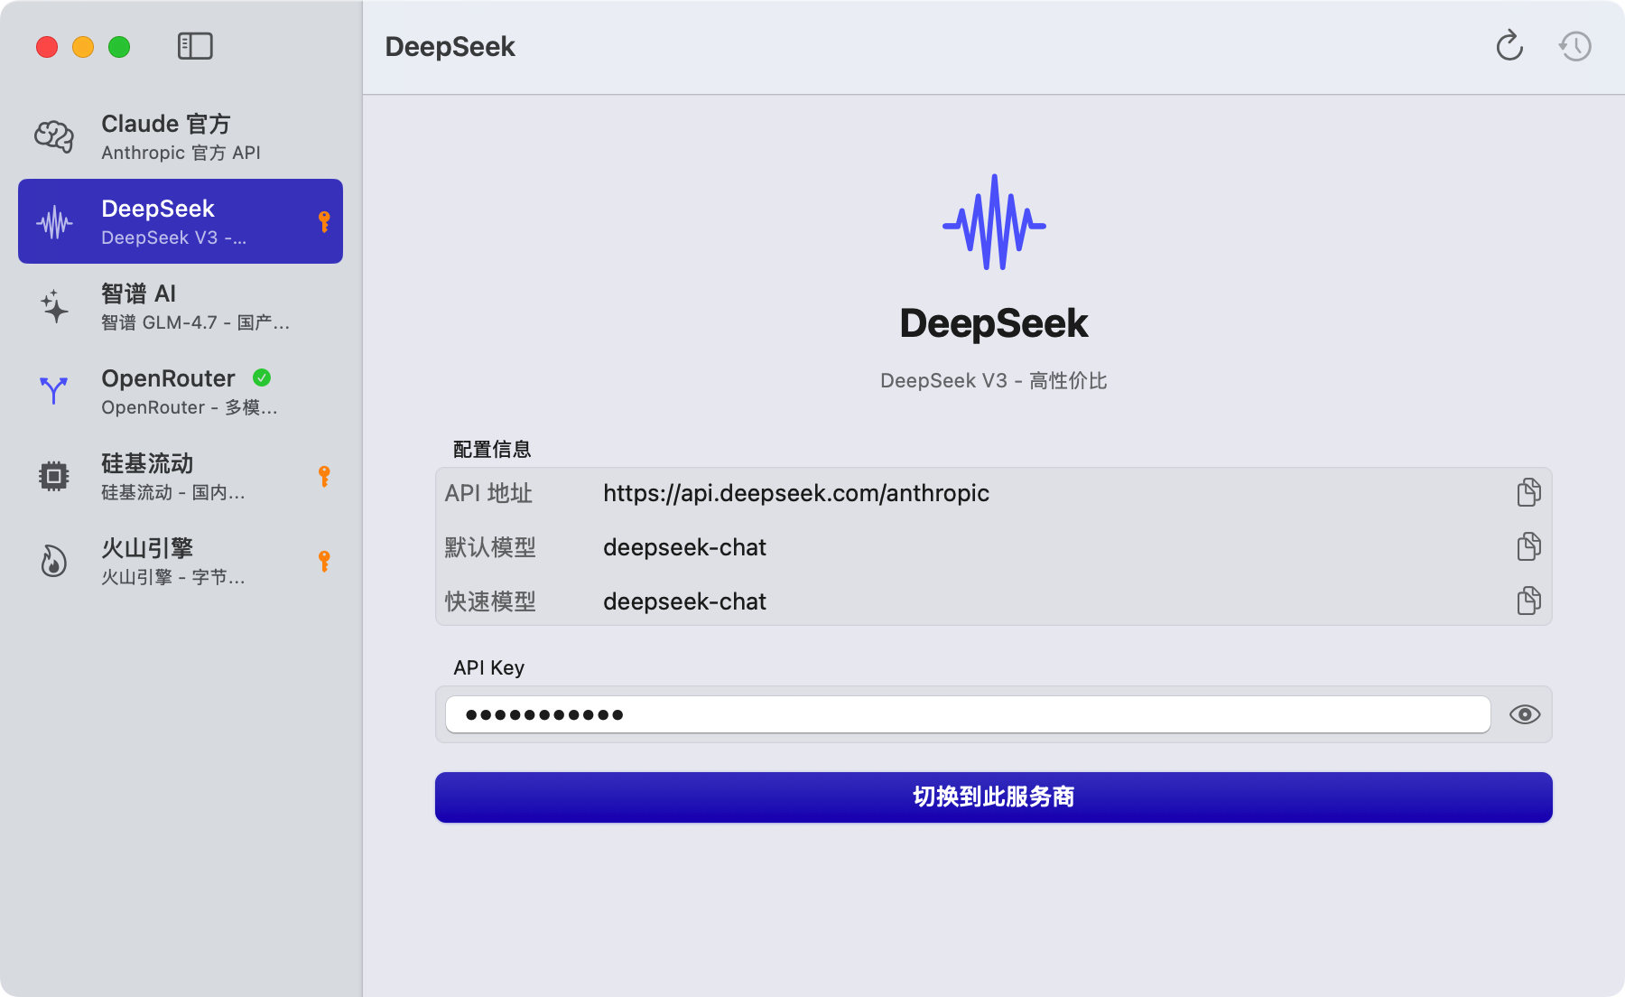The width and height of the screenshot is (1625, 997).
Task: Click the API Key password field
Action: pyautogui.click(x=966, y=714)
